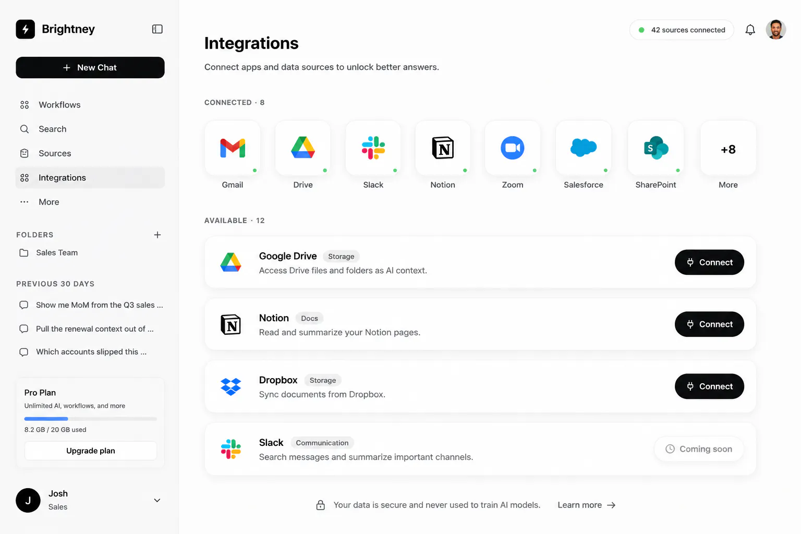Open the Sales Team folder label
Viewport: 801px width, 534px height.
(x=57, y=253)
